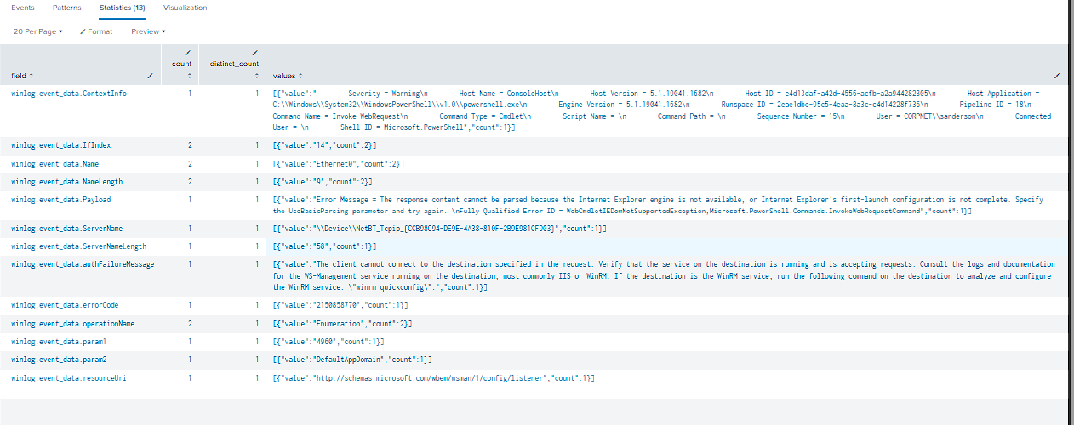
Task: Open the winlog.event_data.Name field
Action: pyautogui.click(x=55, y=163)
